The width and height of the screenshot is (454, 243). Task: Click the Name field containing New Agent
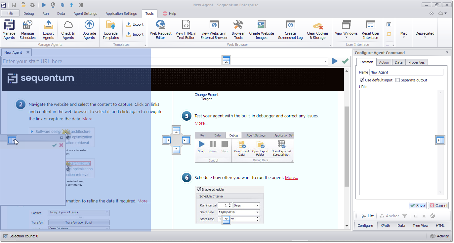(406, 72)
